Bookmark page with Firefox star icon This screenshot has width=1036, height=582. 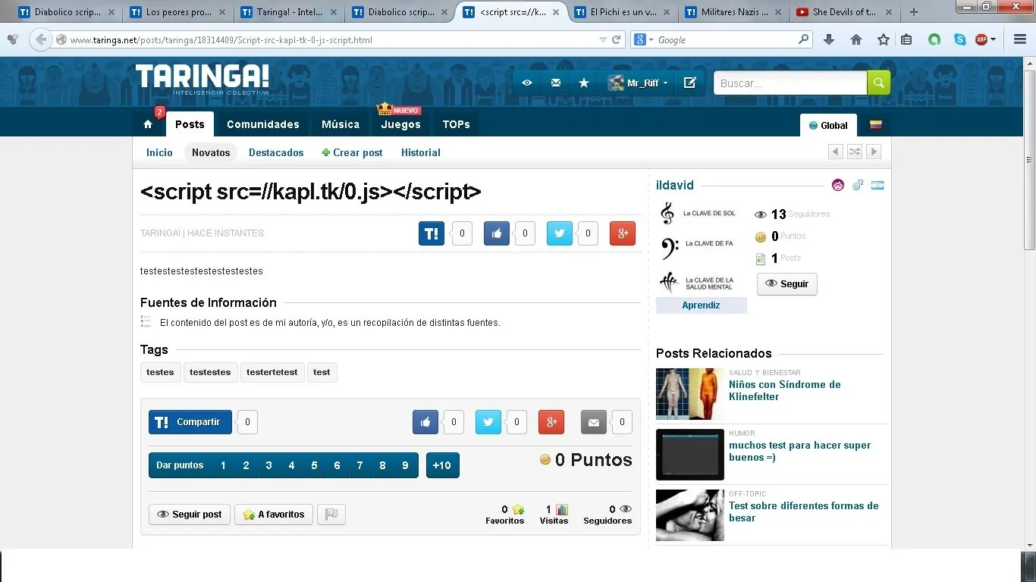[883, 40]
